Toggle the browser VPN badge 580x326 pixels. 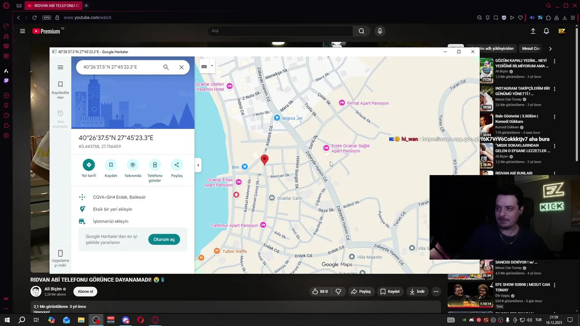[x=47, y=18]
